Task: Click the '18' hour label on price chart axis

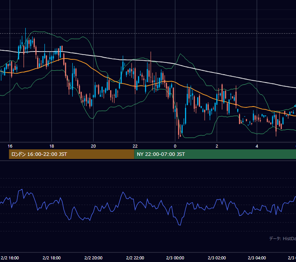Action: 51,146
